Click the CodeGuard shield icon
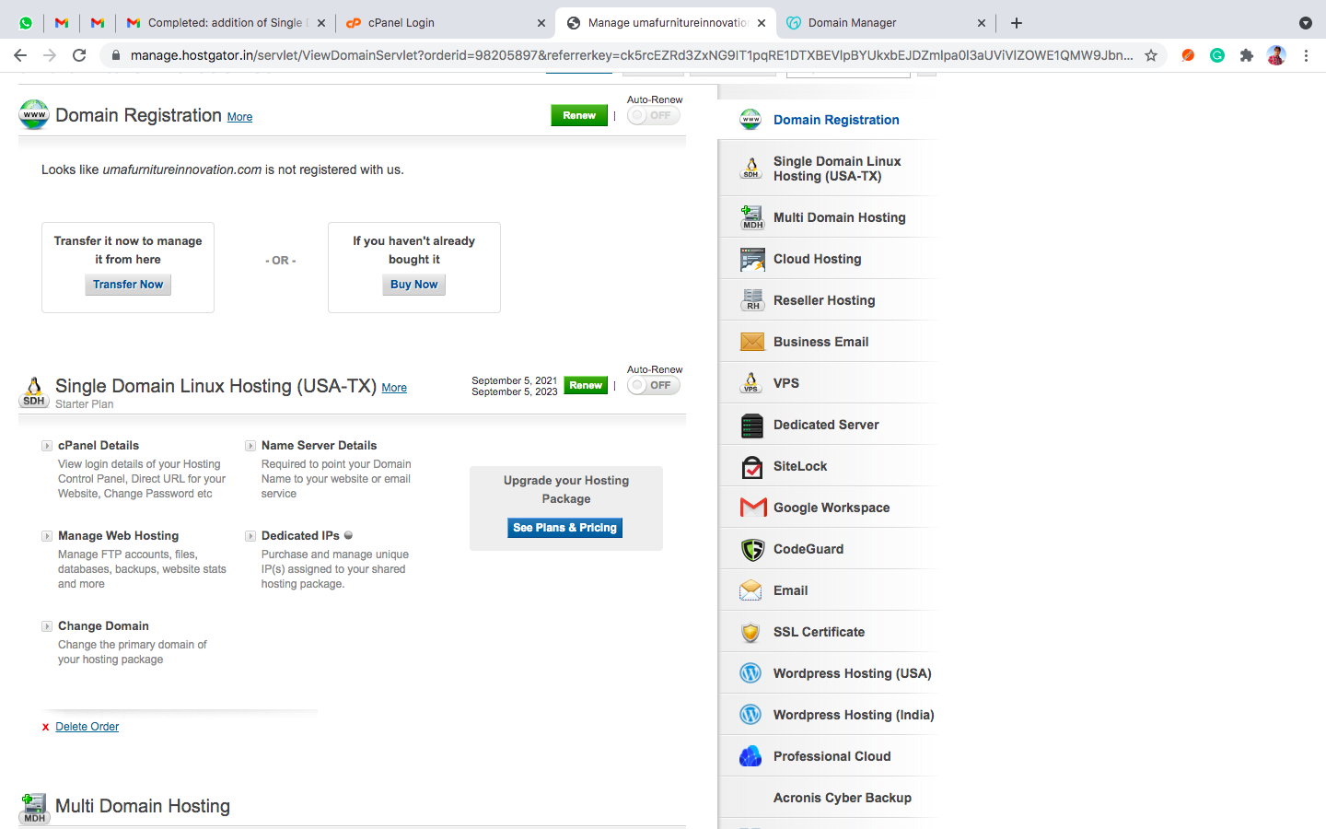 pos(752,549)
